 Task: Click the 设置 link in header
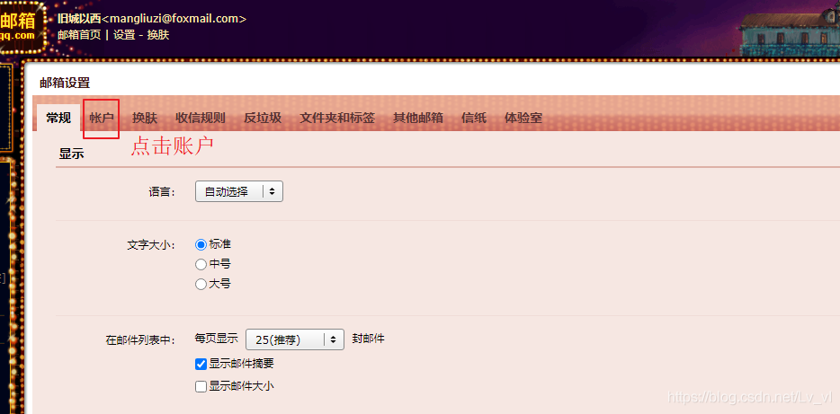click(x=124, y=35)
